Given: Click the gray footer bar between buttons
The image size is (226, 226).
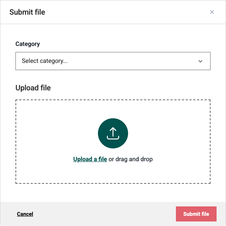Looking at the screenshot, I should tap(104, 214).
